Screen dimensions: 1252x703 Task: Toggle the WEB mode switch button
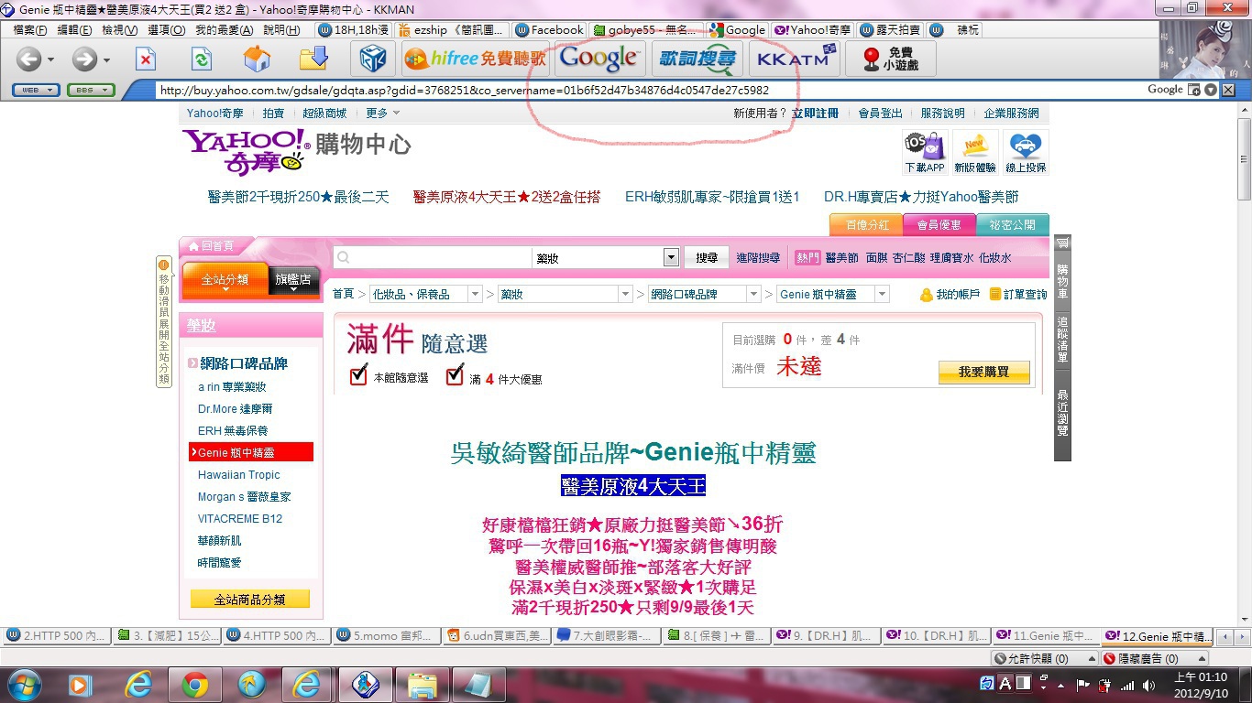click(37, 90)
